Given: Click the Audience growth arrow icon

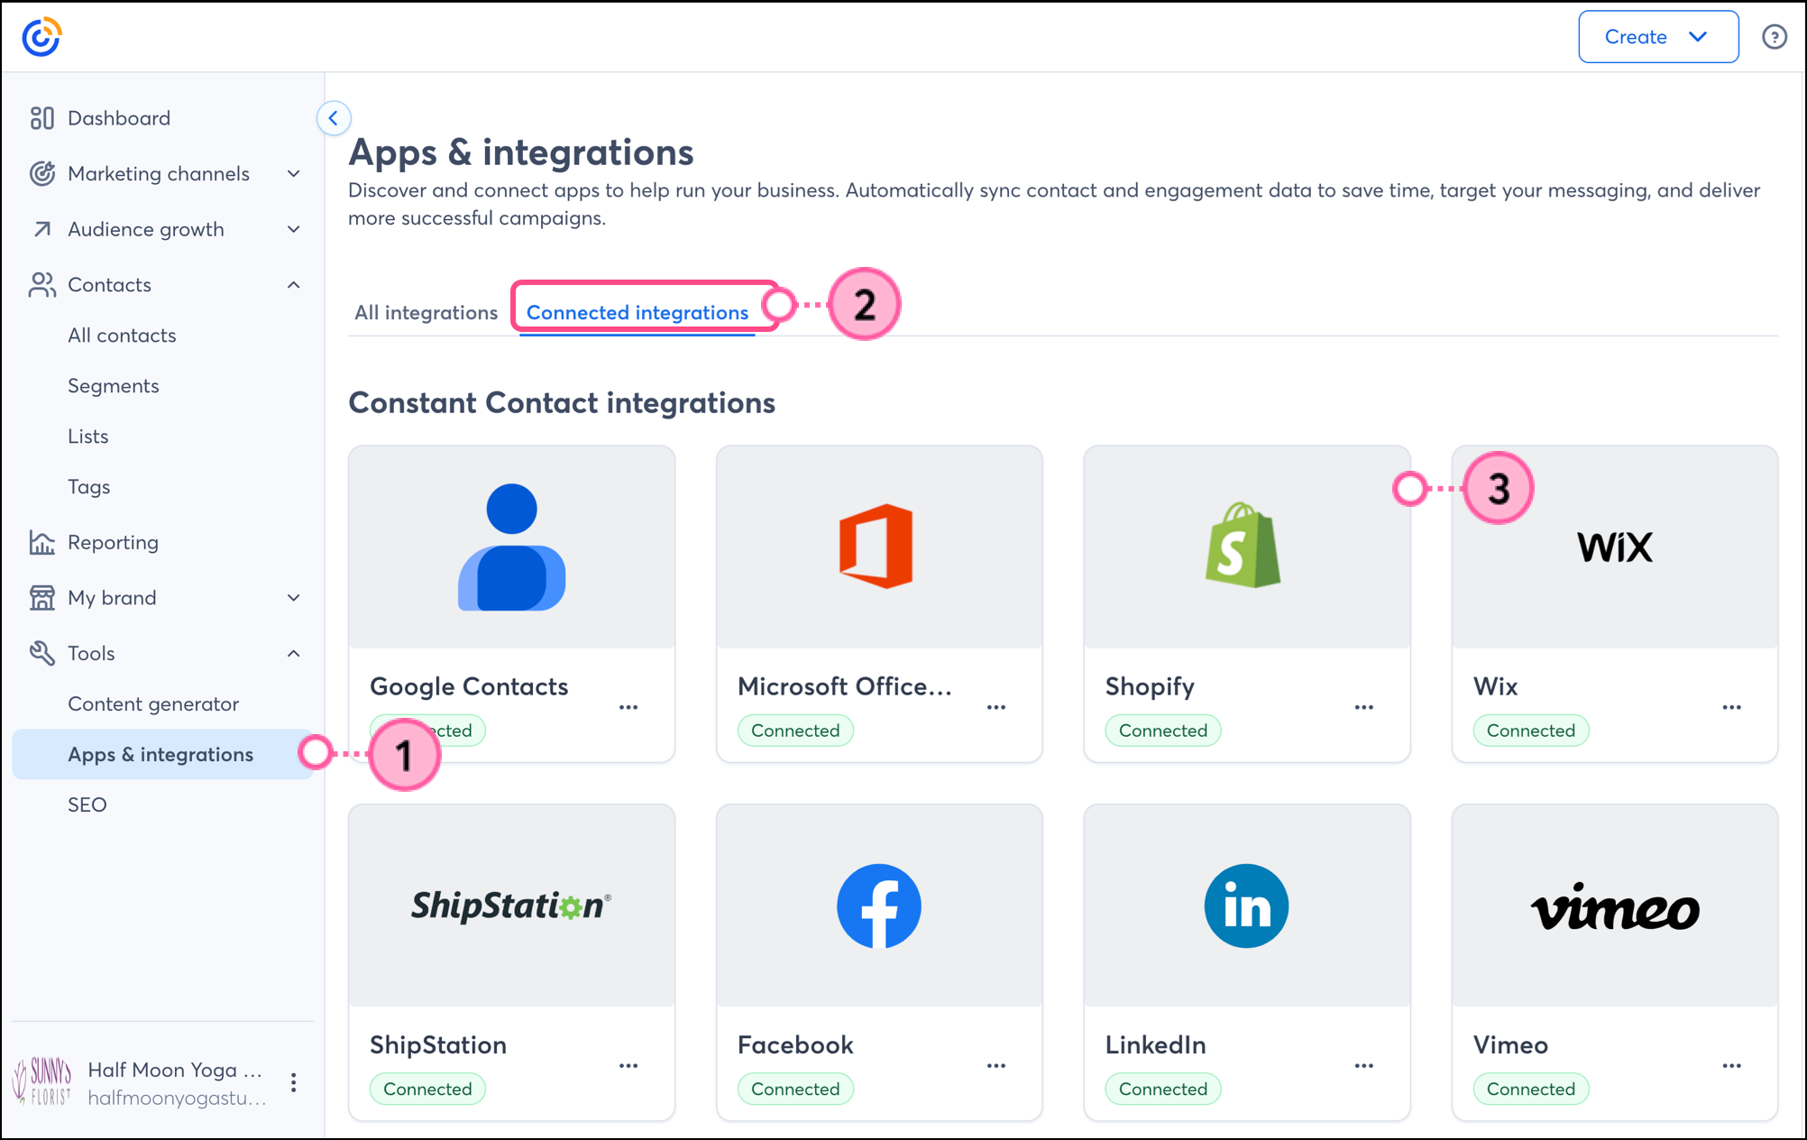Looking at the screenshot, I should pos(41,229).
